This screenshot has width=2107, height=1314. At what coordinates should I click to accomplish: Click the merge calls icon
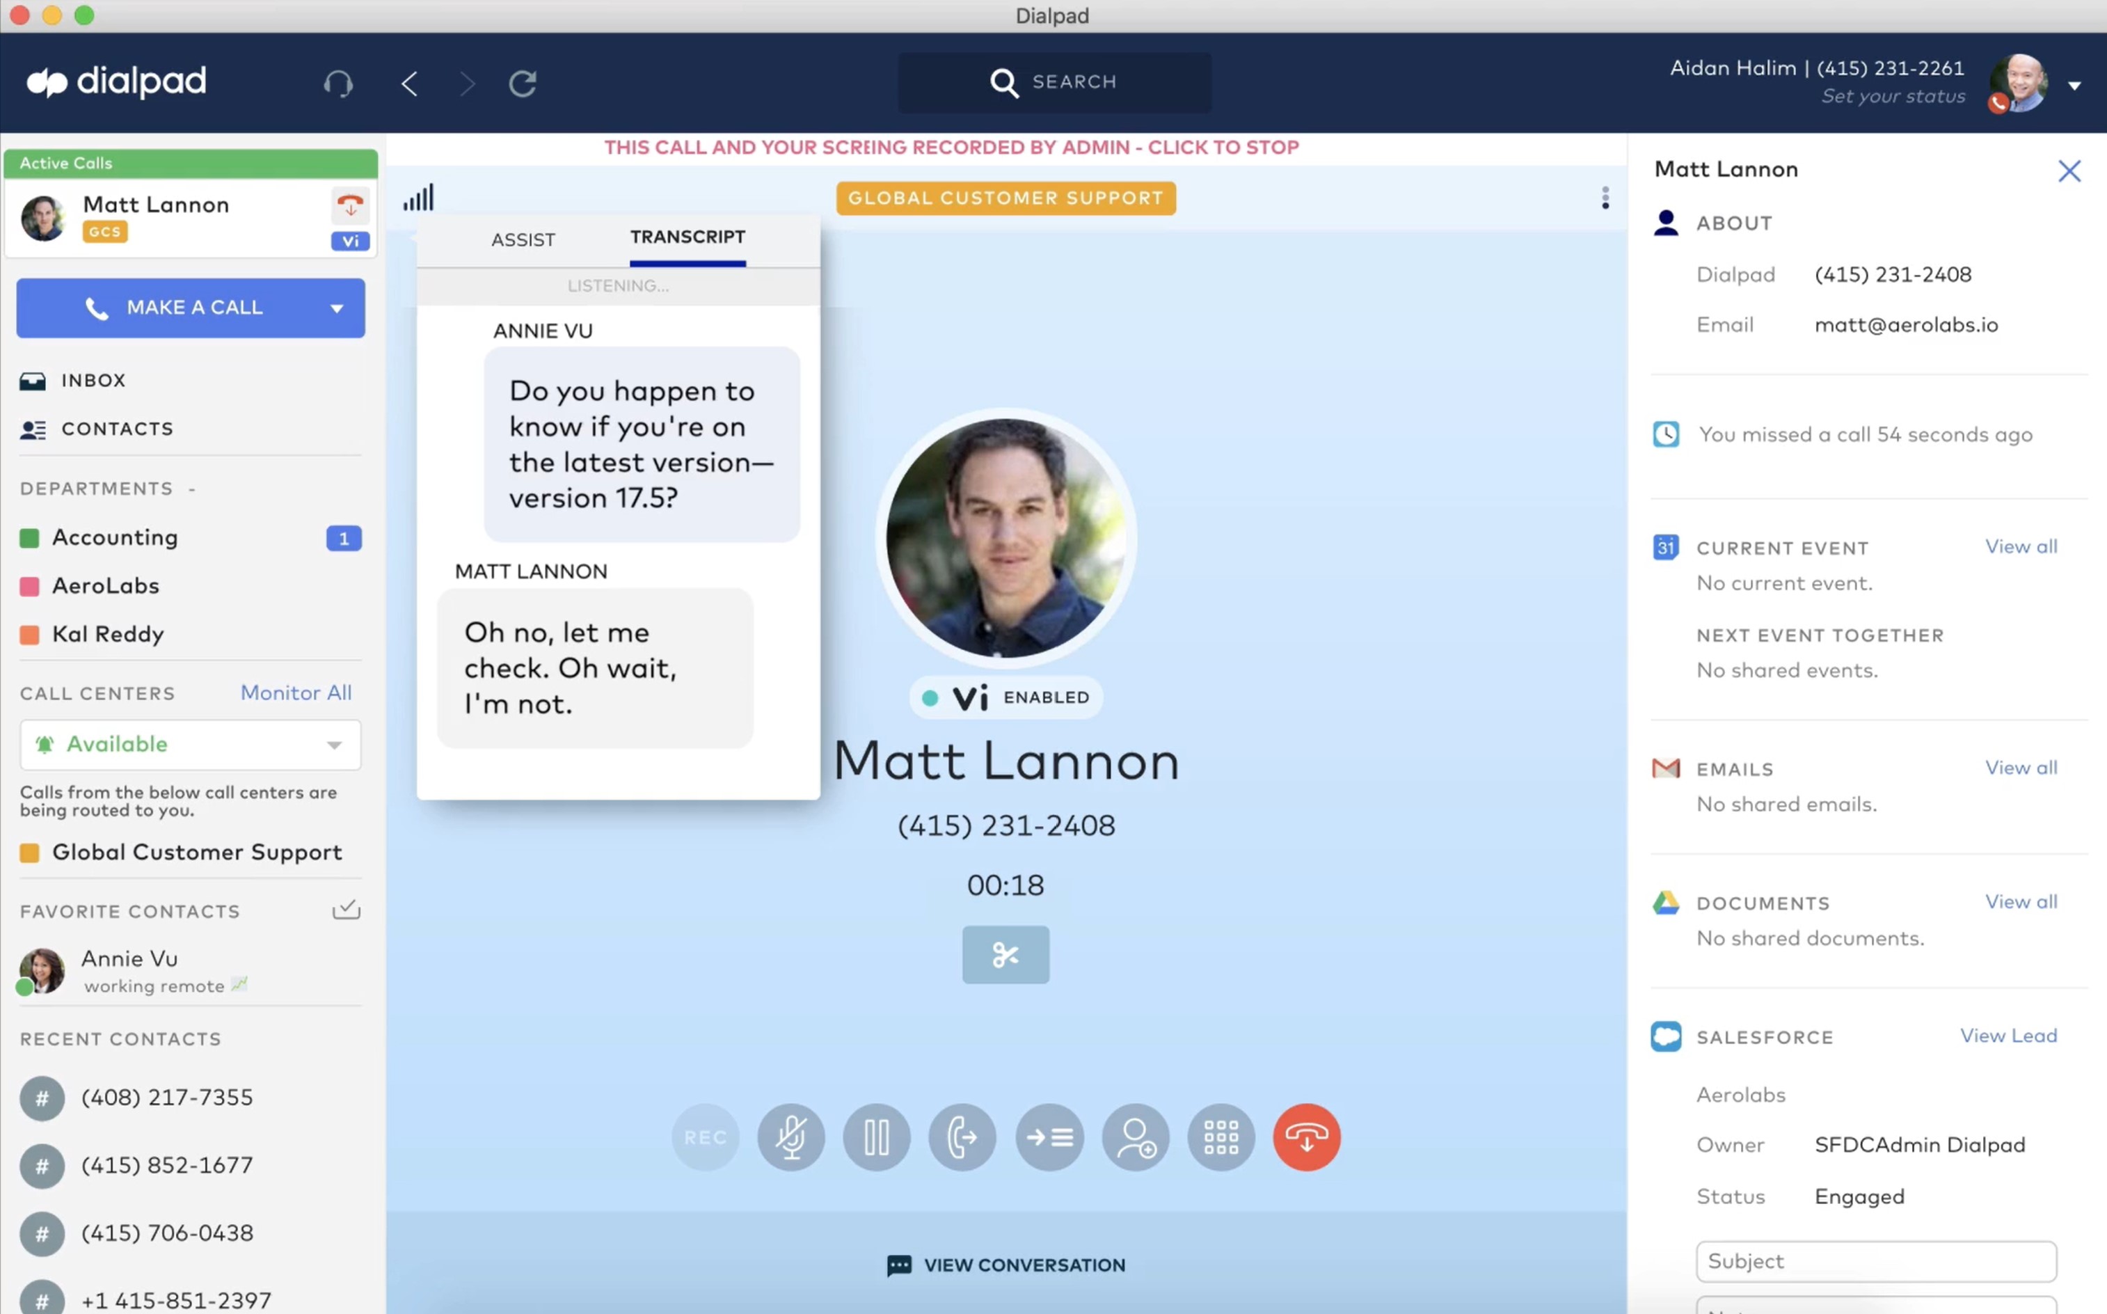click(x=1049, y=1137)
